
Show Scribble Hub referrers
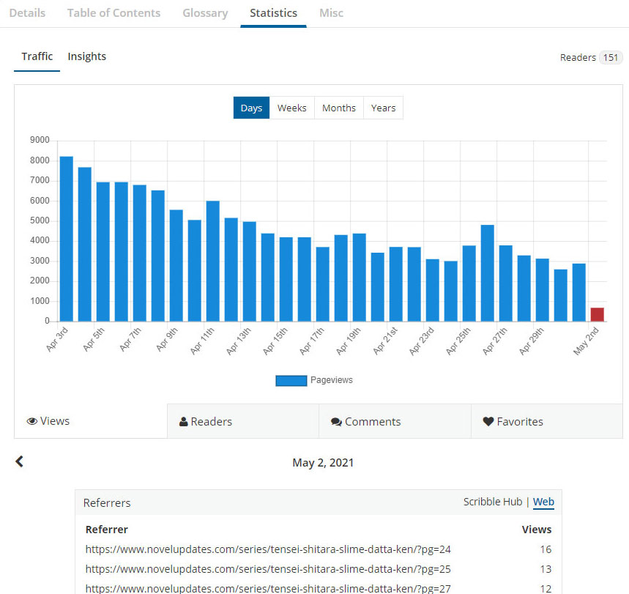pos(492,502)
